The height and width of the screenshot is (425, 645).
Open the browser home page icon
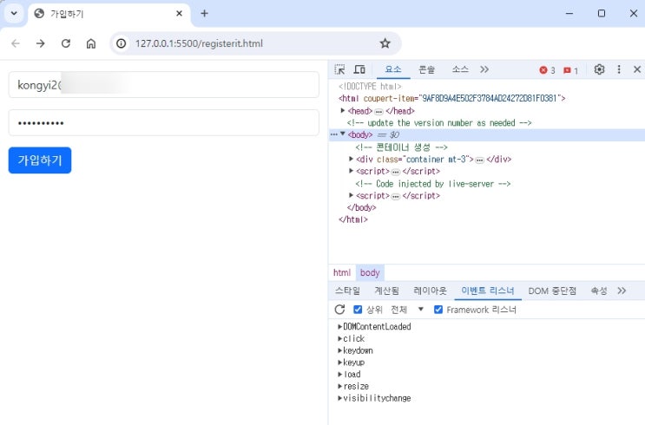pos(91,43)
